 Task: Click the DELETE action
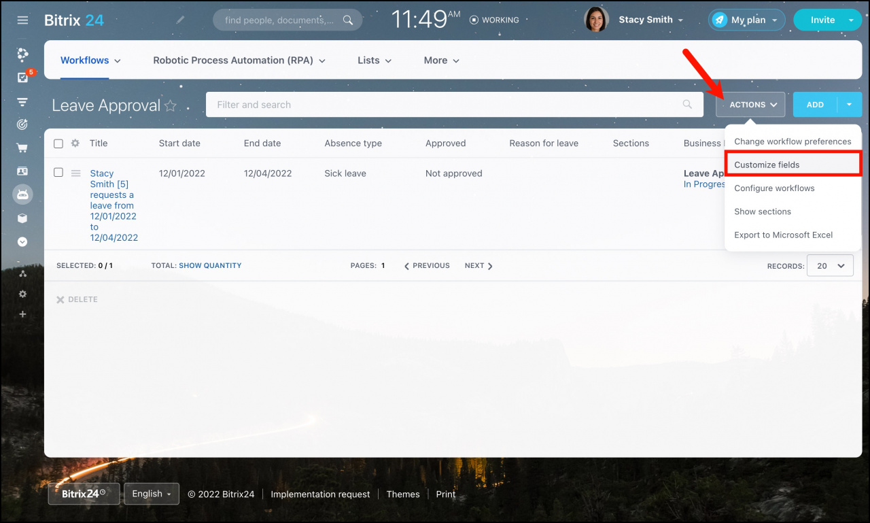tap(77, 299)
